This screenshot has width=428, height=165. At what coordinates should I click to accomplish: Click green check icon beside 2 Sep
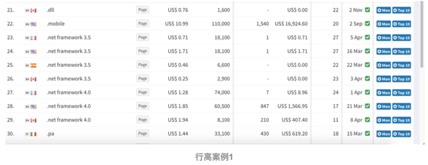367,23
